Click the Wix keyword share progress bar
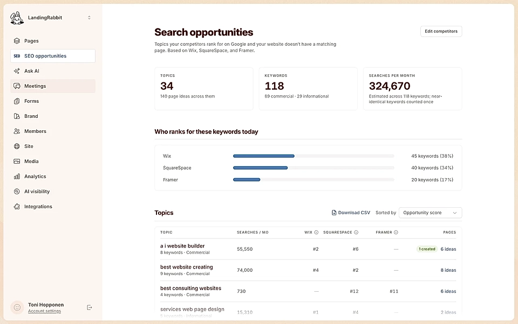 (x=313, y=156)
